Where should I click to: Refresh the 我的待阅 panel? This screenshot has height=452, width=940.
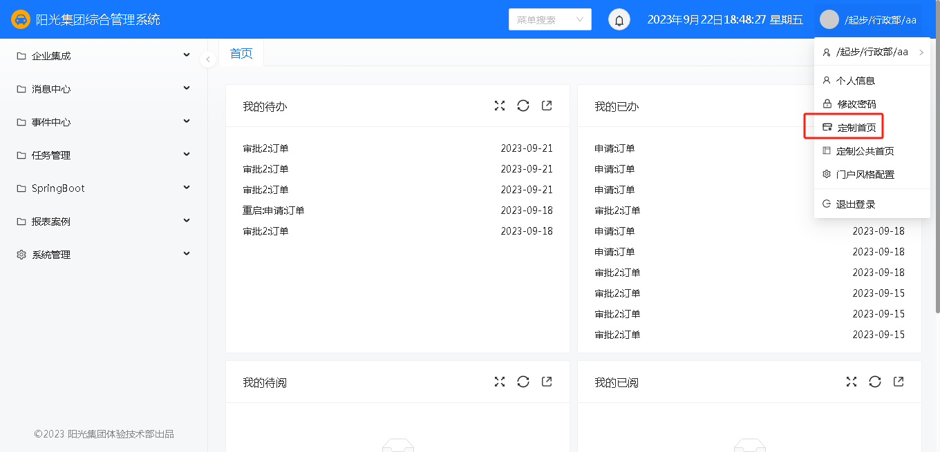pyautogui.click(x=523, y=382)
